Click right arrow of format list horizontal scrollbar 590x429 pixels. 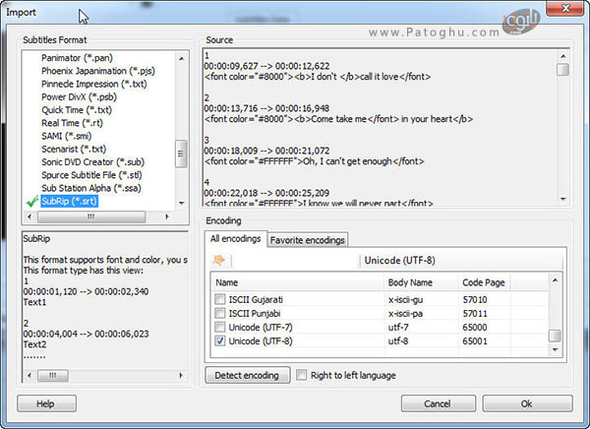click(x=167, y=216)
